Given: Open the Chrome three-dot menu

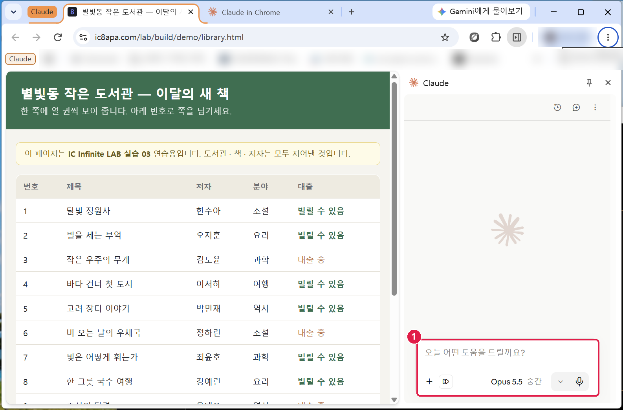Looking at the screenshot, I should click(608, 37).
